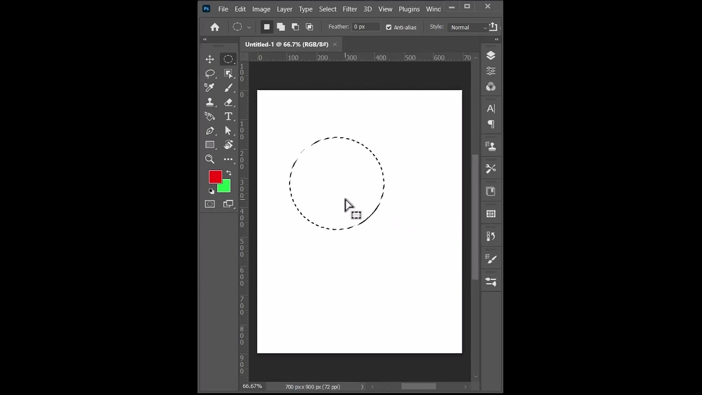Open the Brush Settings panel icon
702x395 pixels.
click(491, 259)
